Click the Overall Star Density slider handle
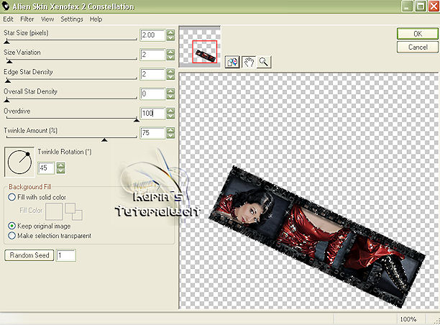The image size is (440, 325). (x=6, y=100)
